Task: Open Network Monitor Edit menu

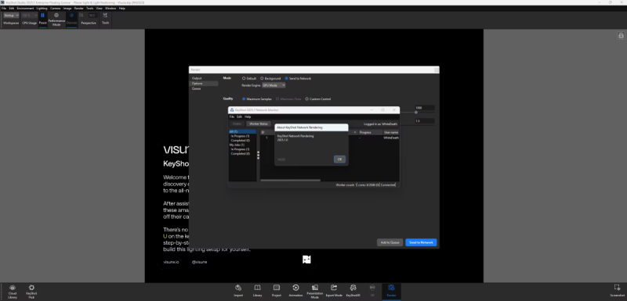Action: pyautogui.click(x=239, y=116)
